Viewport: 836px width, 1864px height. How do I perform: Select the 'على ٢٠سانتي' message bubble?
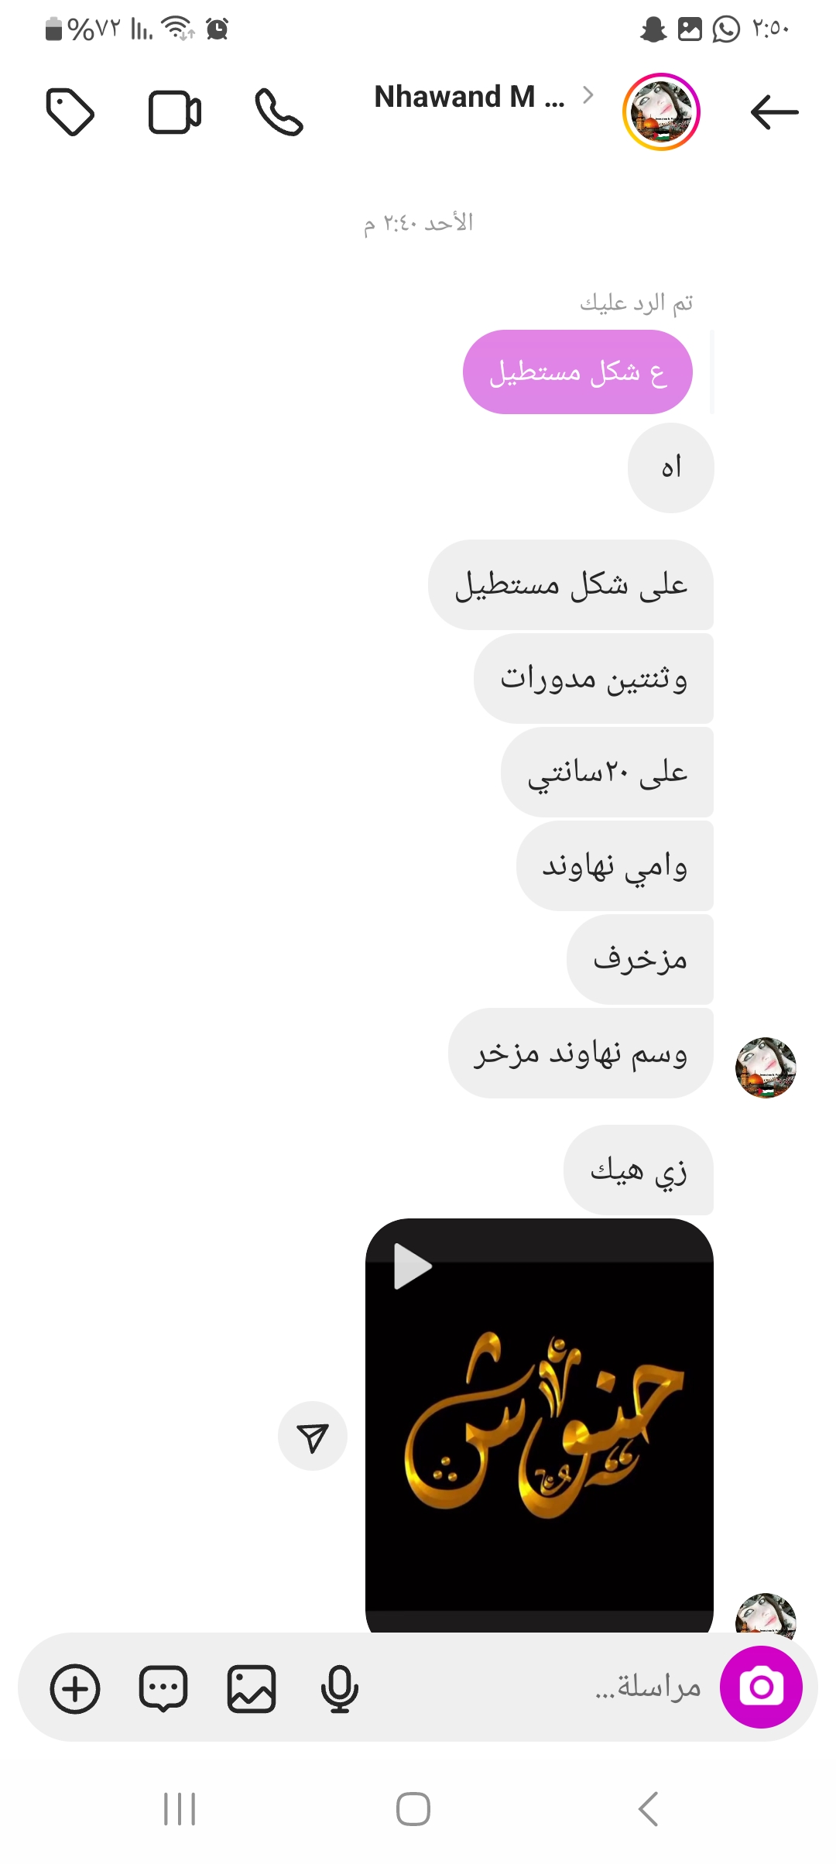pos(607,772)
